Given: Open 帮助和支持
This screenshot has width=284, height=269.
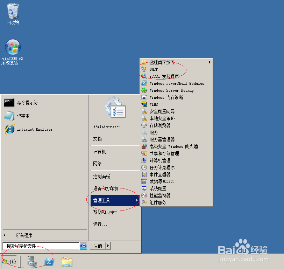Looking at the screenshot, I should click(115, 212).
